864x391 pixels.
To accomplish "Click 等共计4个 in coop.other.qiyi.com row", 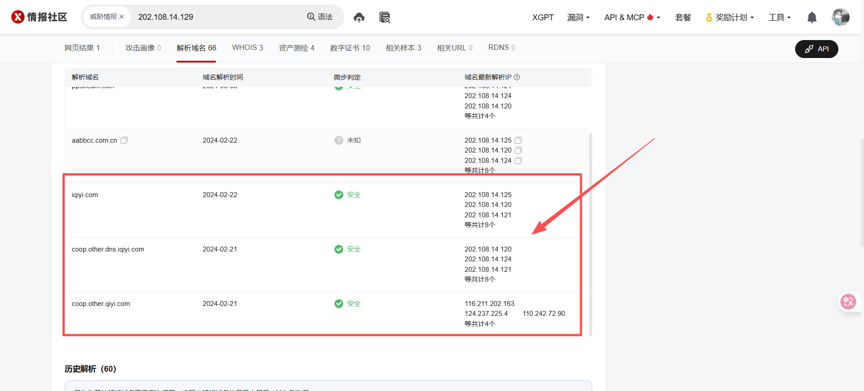I will (480, 324).
